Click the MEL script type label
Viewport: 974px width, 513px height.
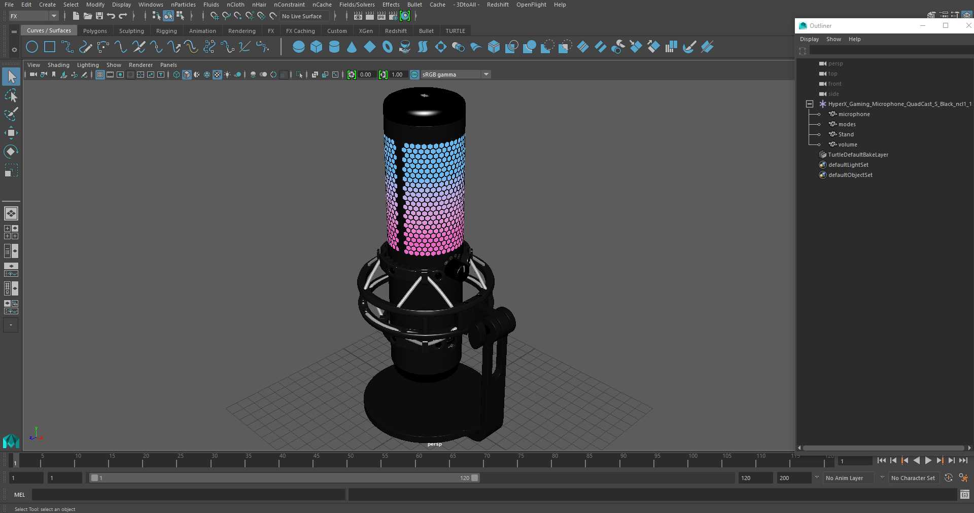(x=19, y=495)
